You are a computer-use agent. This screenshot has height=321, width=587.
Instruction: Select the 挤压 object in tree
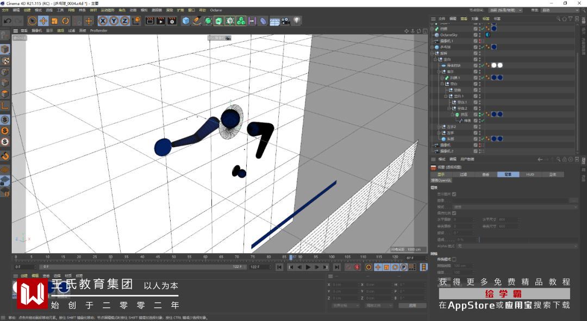464,115
